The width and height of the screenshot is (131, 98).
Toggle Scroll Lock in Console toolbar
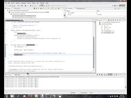pos(107,75)
